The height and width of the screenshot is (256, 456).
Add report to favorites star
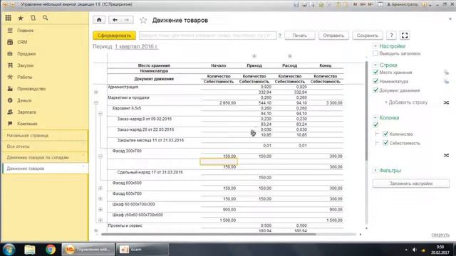click(x=143, y=21)
